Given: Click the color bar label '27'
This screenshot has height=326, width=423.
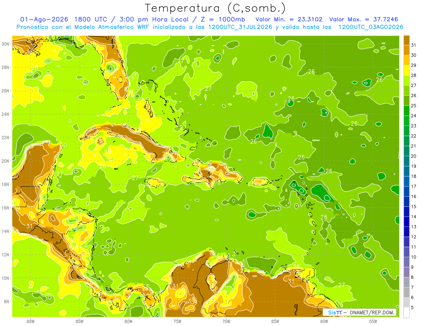Looking at the screenshot, I should click(413, 85).
